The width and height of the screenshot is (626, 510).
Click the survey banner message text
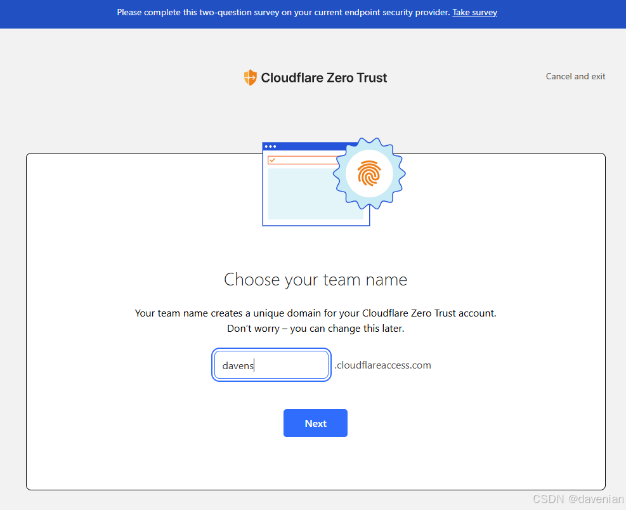[x=284, y=13]
